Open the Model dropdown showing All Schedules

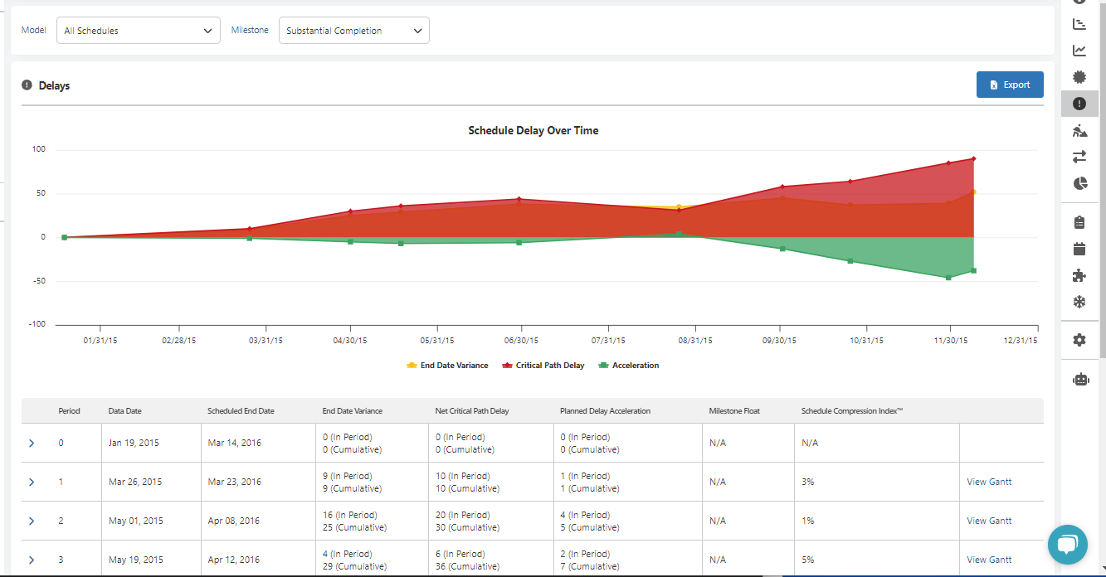[139, 31]
